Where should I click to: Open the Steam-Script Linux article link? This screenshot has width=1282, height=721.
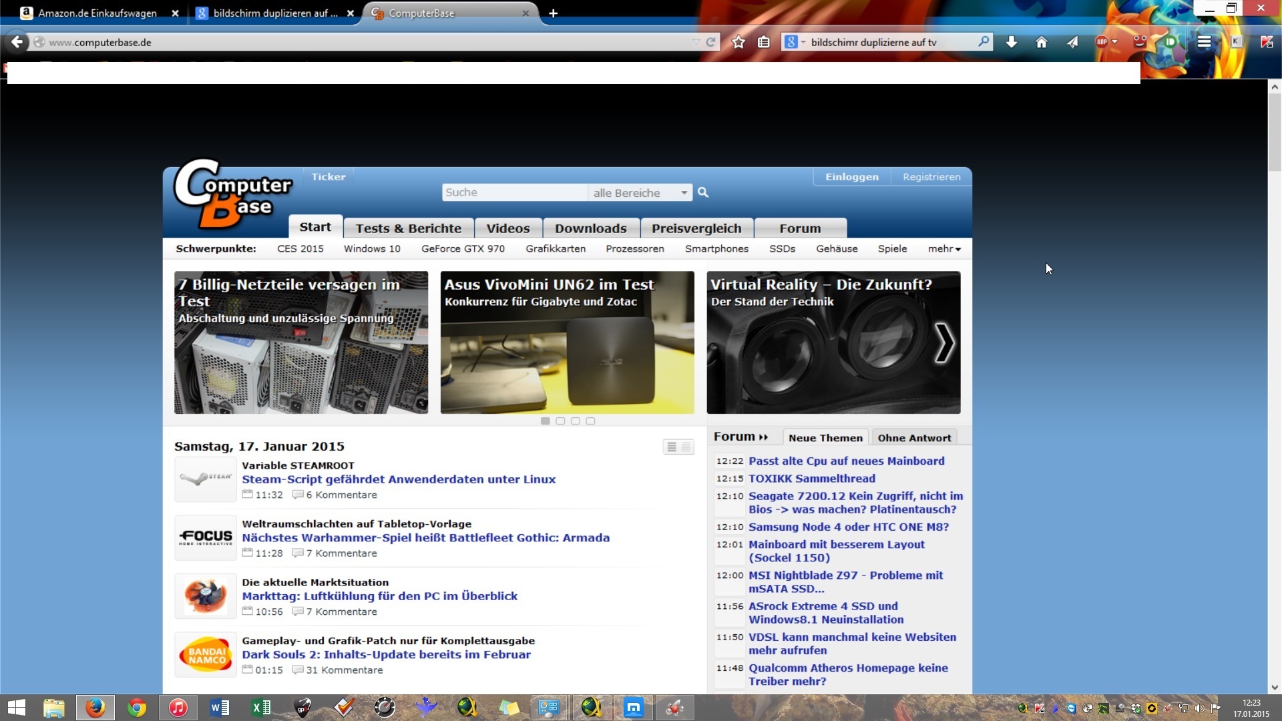click(399, 479)
